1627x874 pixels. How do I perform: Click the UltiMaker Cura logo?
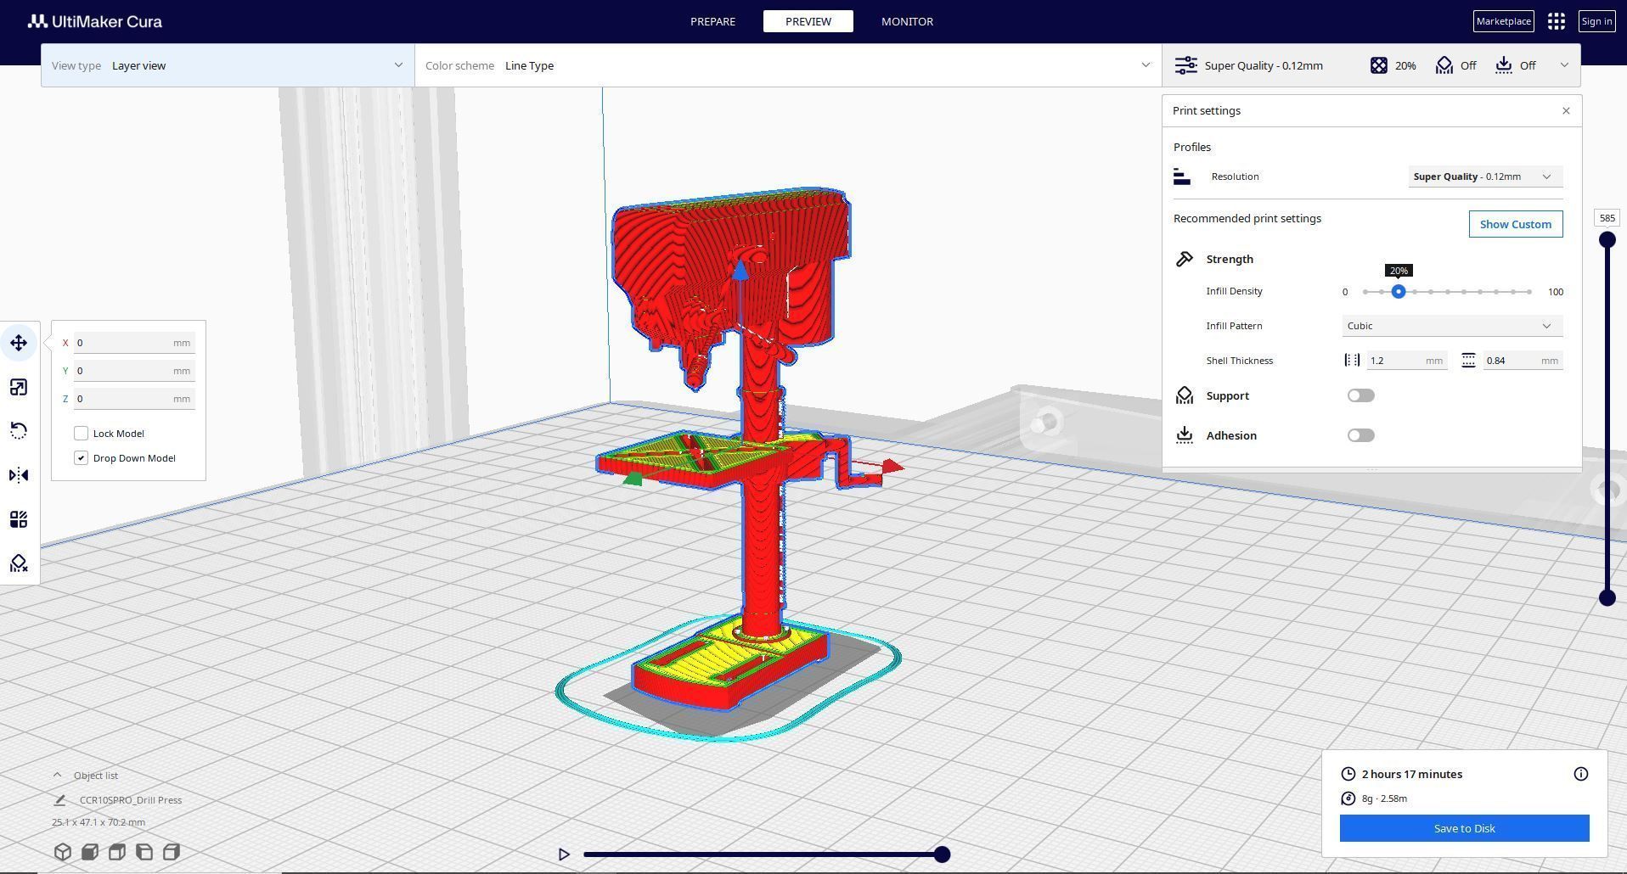pos(95,21)
